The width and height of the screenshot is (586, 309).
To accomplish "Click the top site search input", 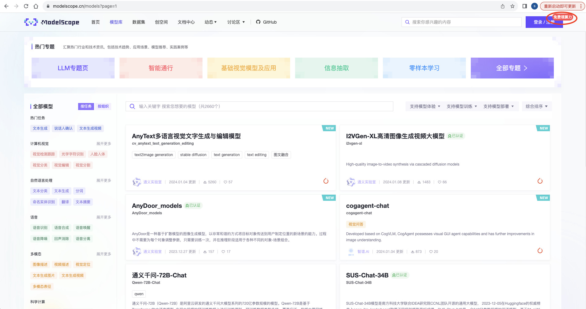I will click(x=462, y=22).
